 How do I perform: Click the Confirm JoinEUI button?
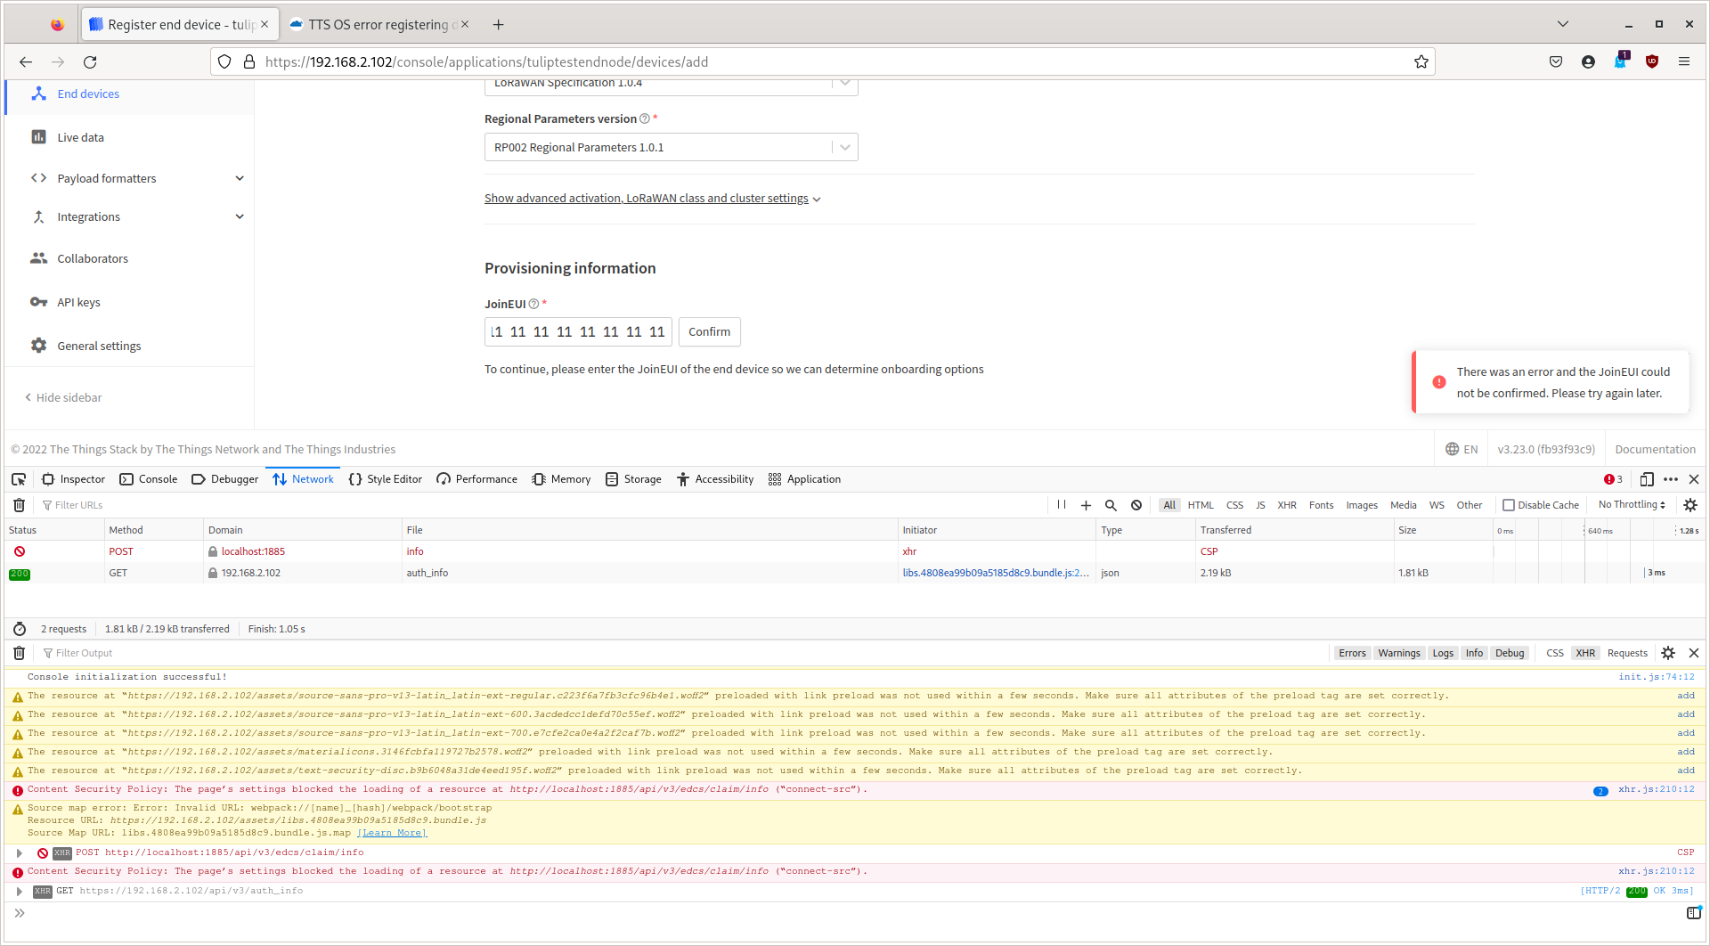(709, 331)
